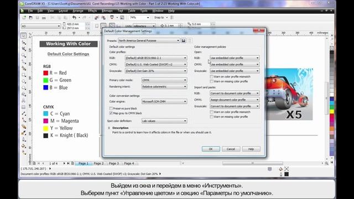Select the Shape tool
The image size is (354, 199).
(23, 42)
